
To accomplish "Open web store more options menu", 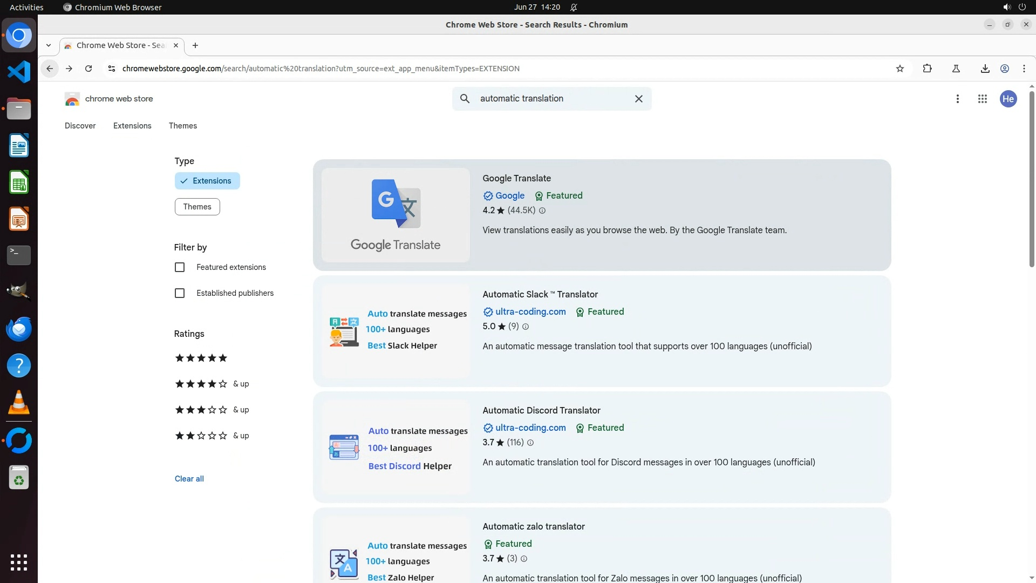I will (x=957, y=99).
